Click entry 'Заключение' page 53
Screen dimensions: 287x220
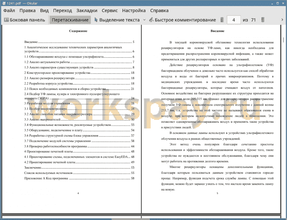click(x=79, y=167)
